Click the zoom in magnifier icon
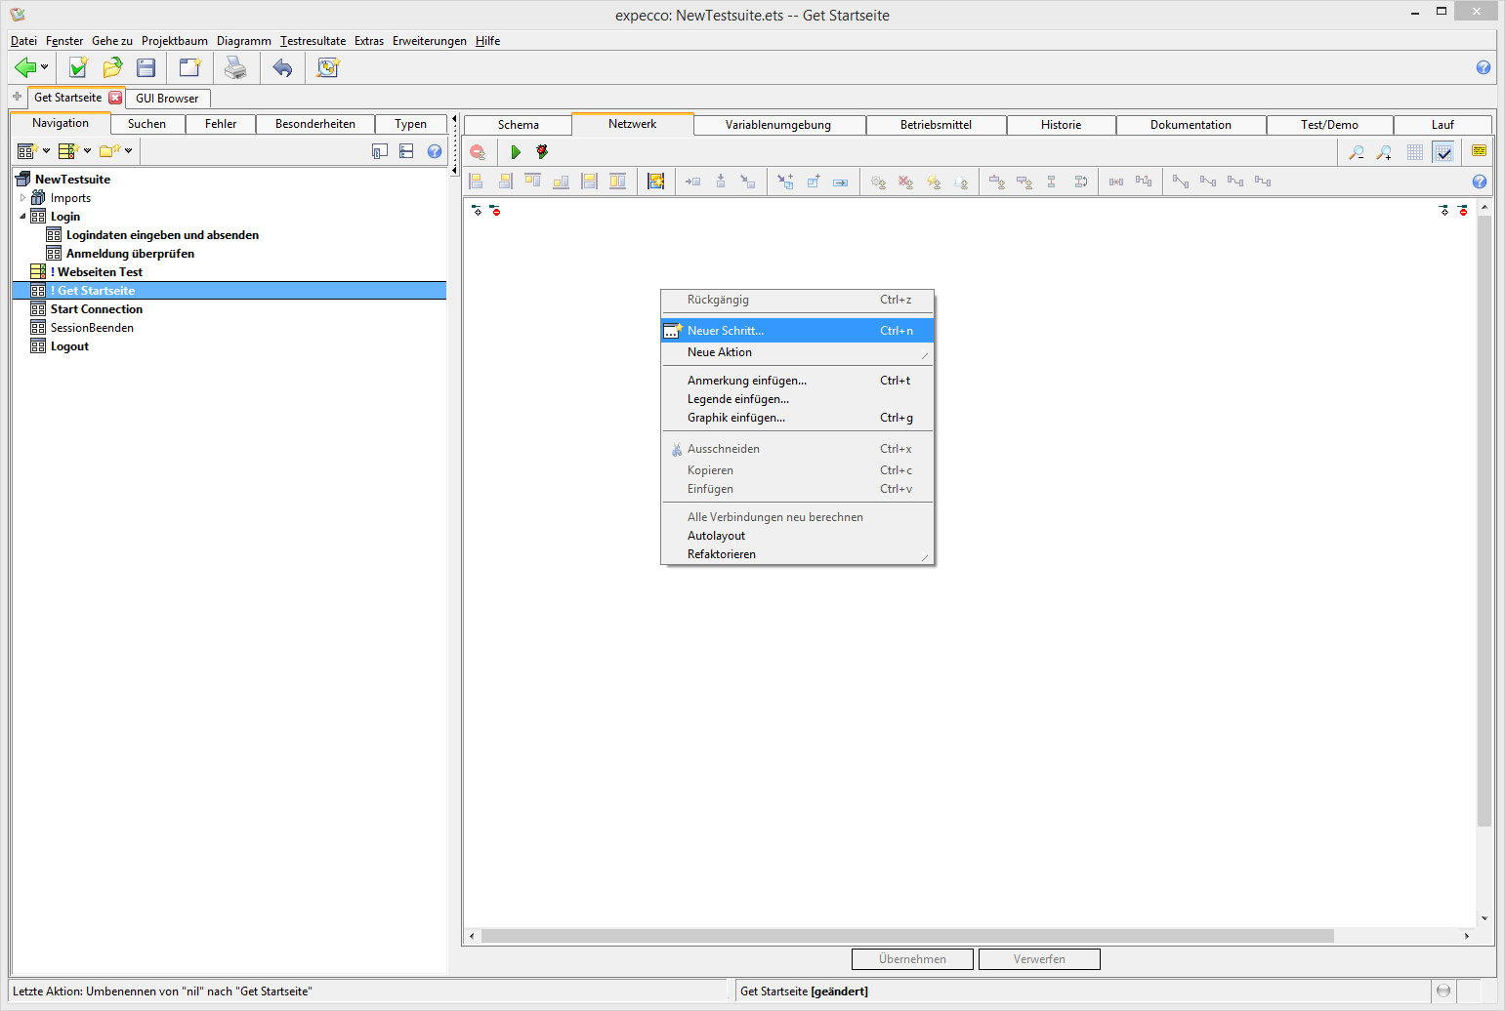Screen dimensions: 1505x1011 click(x=1384, y=152)
